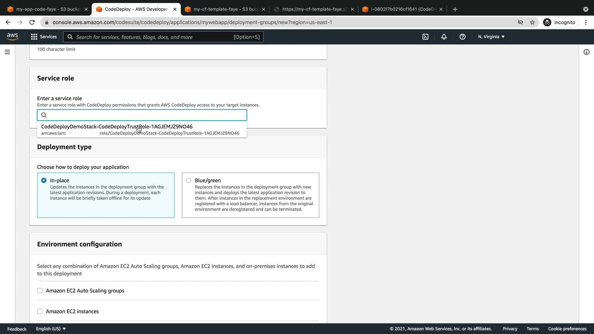
Task: Click the AWS support help icon
Action: 462,37
